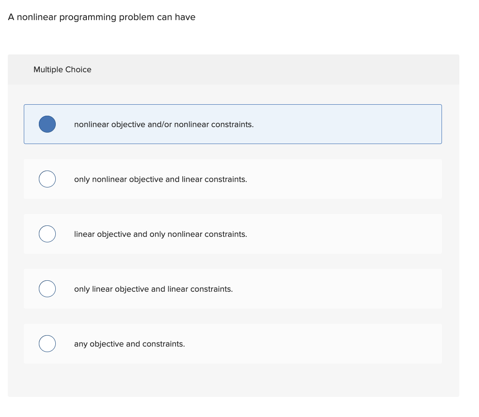Pick the radio button for only linear objective

[x=48, y=289]
